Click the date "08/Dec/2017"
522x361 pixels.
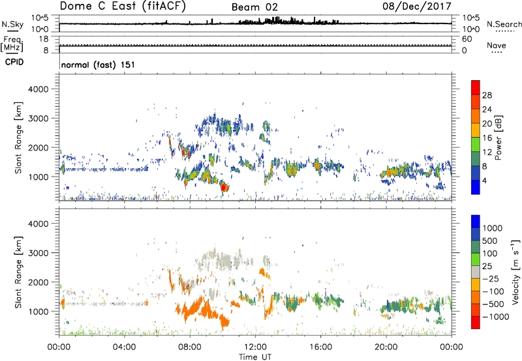417,6
